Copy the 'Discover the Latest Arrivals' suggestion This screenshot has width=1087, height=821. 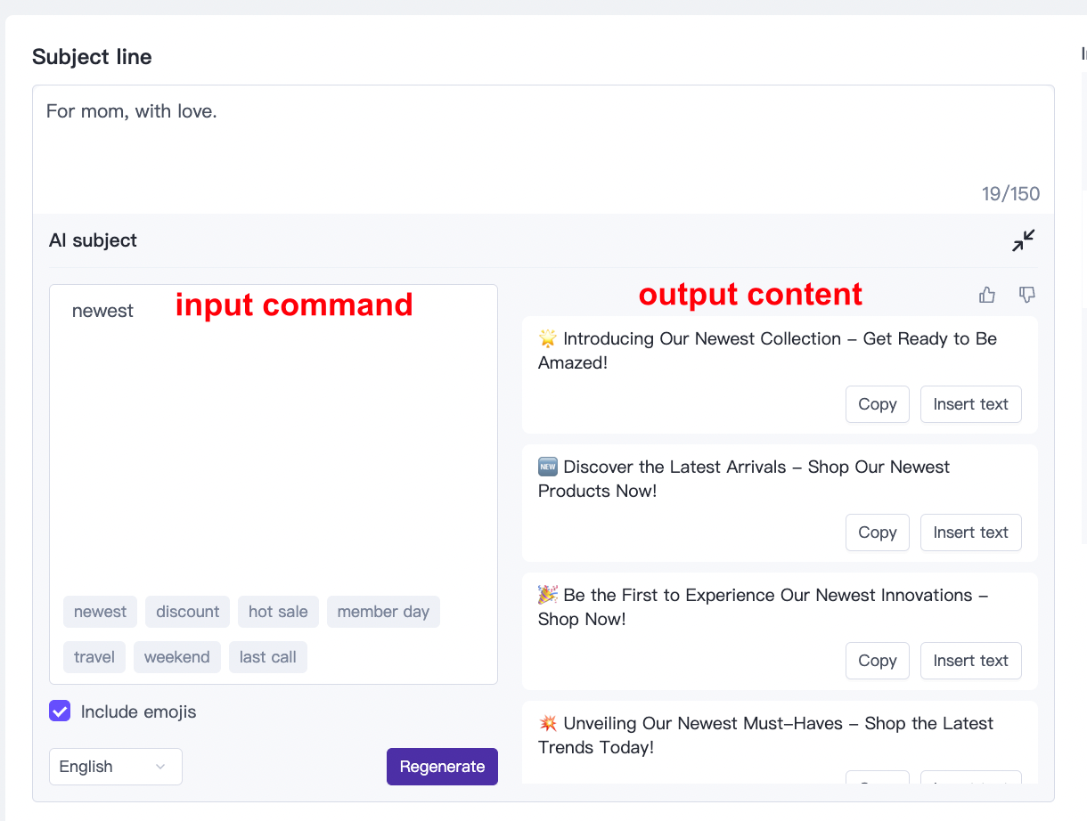(877, 532)
